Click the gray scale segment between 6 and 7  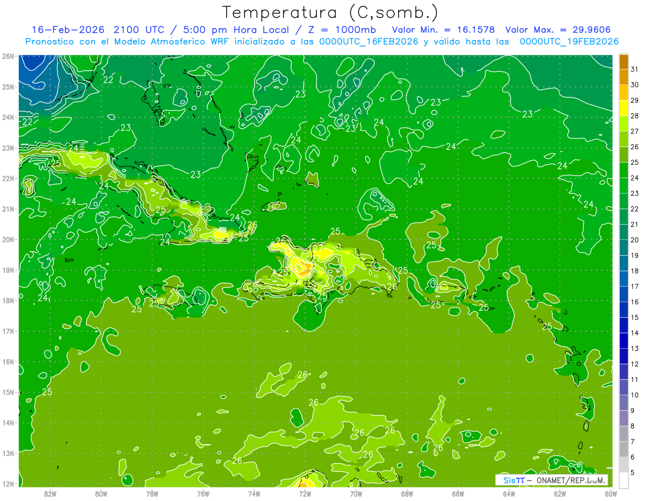tap(624, 450)
